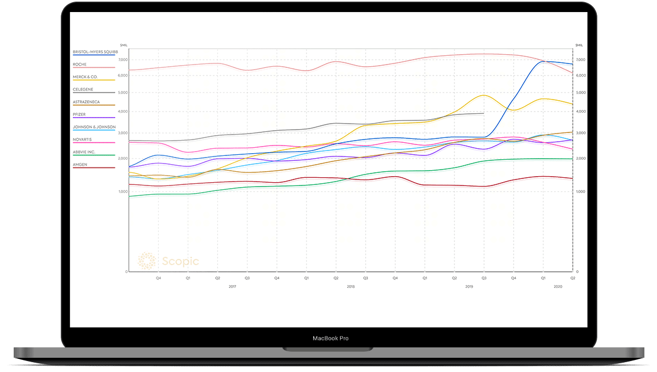Screen dimensions: 657x372
Task: Click the Q1 tick label of 2020
Action: tap(543, 278)
